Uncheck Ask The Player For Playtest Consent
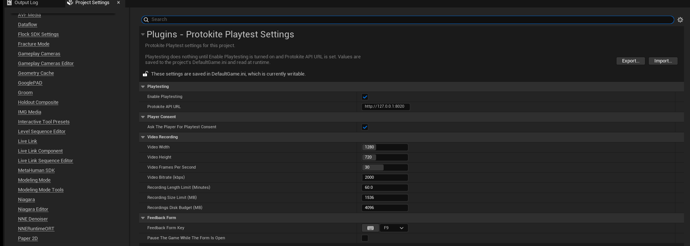Screen dimensions: 690x246 point(365,127)
